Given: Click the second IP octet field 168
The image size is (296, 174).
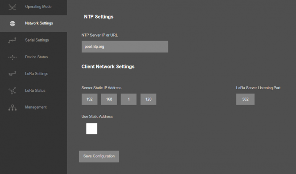Looking at the screenshot, I should coord(109,99).
